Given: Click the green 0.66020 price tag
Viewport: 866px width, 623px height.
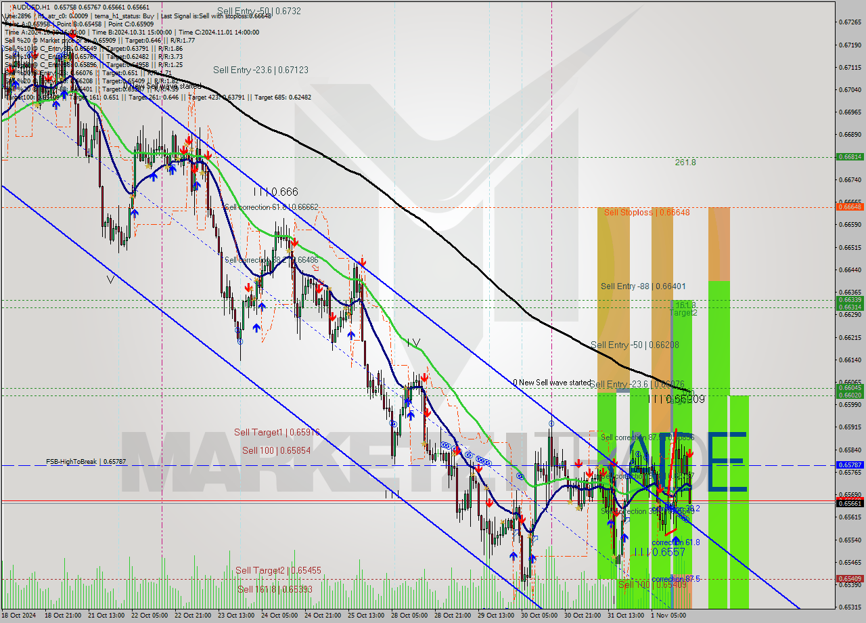Looking at the screenshot, I should pos(849,395).
